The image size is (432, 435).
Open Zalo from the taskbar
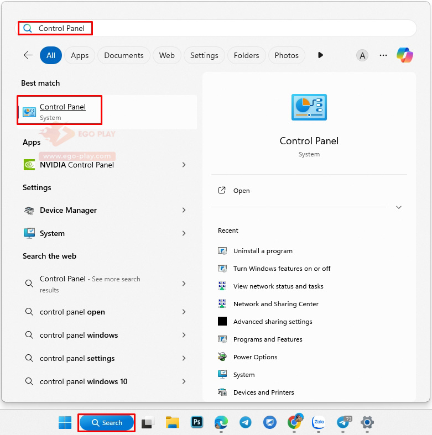(319, 422)
